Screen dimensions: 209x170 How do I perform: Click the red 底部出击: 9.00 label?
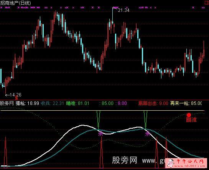click(153, 103)
